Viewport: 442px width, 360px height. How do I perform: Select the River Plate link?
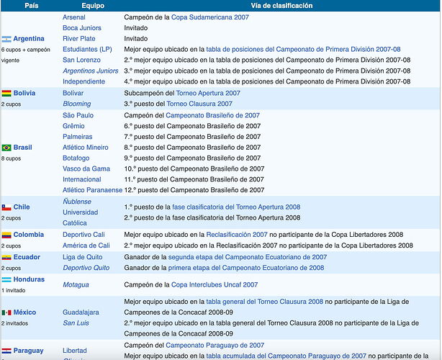(79, 39)
